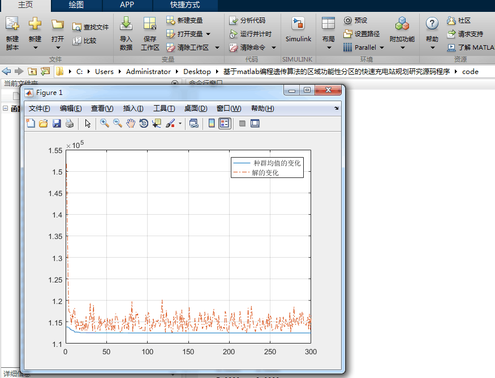Click 分析代码 analyze code button
The width and height of the screenshot is (495, 378).
(247, 20)
